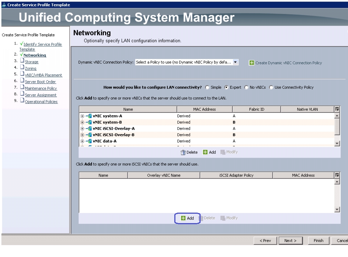Click Delete under the iSCSI vNIC table

coord(207,218)
